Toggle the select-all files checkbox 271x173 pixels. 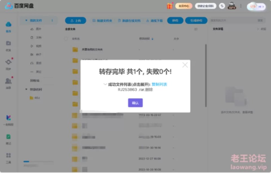click(66, 39)
